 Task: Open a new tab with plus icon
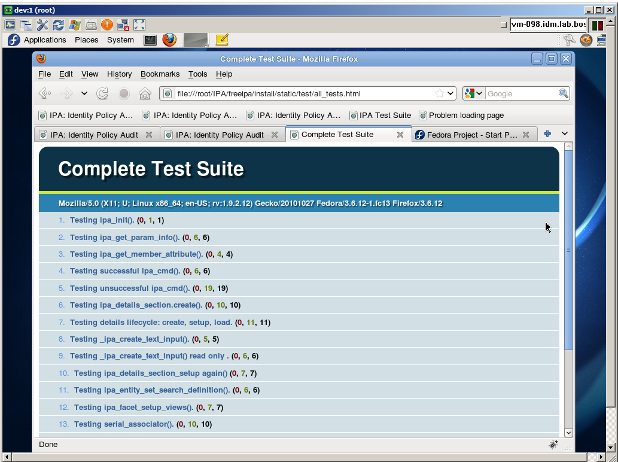(547, 134)
